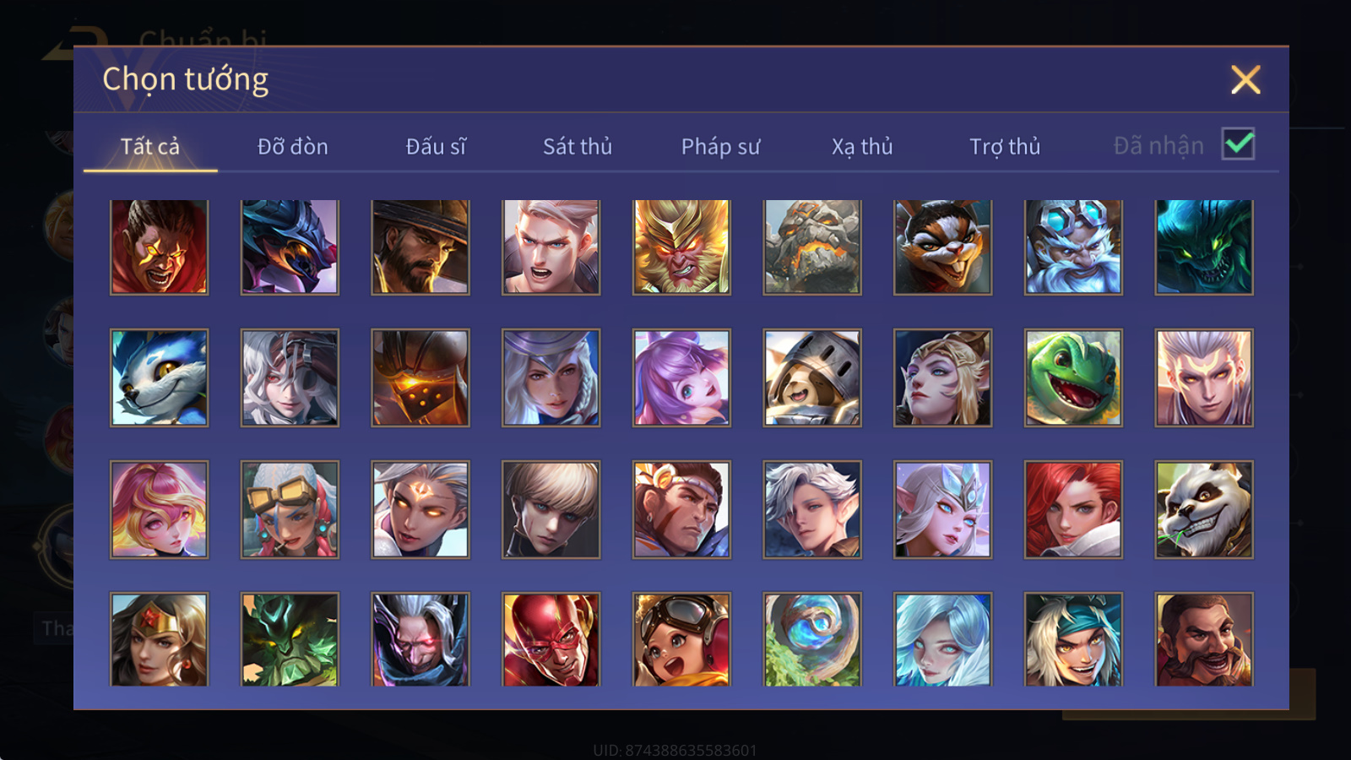
Task: Pick the green tree-spirit hero portrait
Action: 290,639
